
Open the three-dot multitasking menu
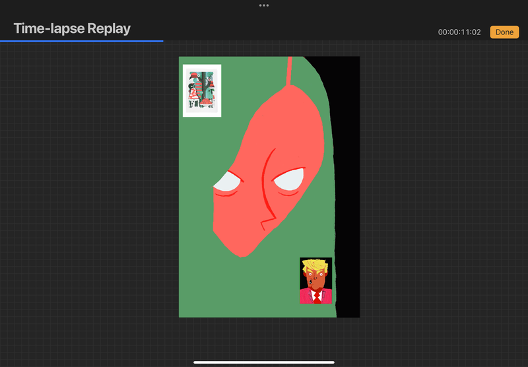coord(264,5)
